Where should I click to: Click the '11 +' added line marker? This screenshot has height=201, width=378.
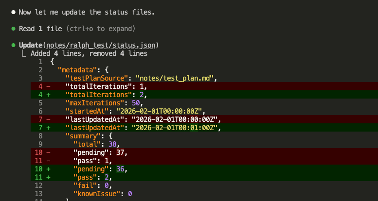(42, 177)
